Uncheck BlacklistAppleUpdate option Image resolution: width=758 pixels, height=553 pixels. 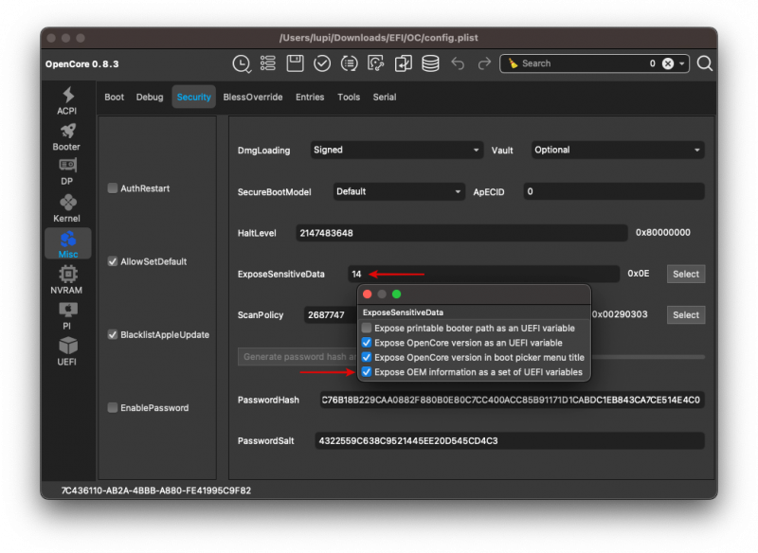click(113, 334)
